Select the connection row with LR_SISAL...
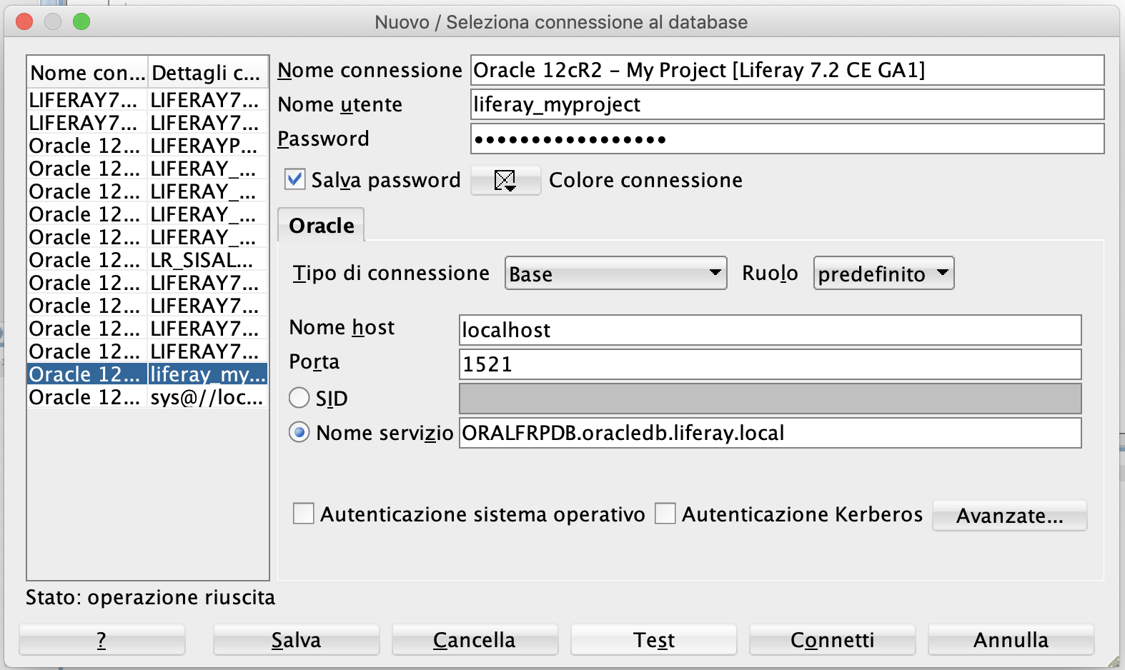1125x670 pixels. [x=147, y=260]
